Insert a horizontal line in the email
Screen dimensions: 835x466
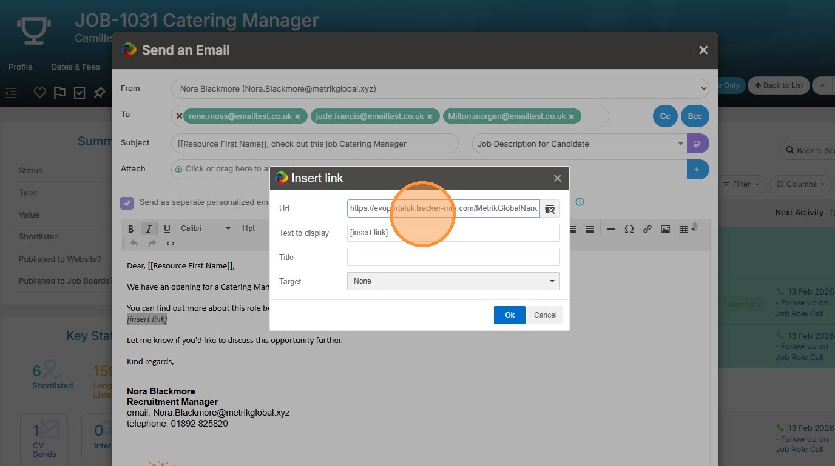611,229
